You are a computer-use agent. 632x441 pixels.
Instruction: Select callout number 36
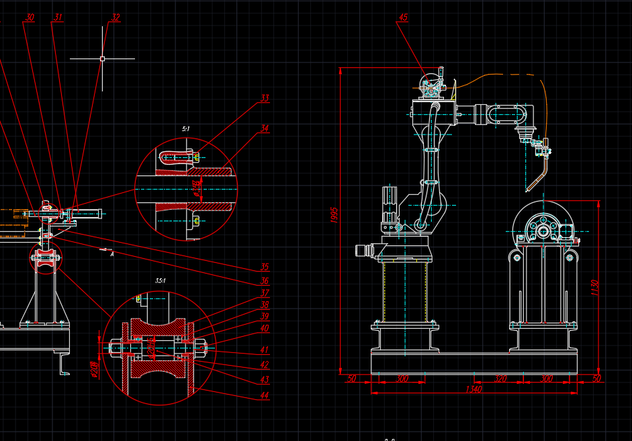click(265, 280)
